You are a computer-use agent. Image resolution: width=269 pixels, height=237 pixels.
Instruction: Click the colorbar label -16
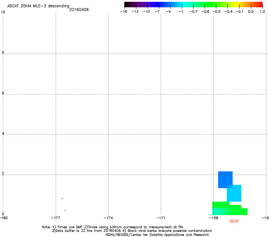[x=124, y=12]
